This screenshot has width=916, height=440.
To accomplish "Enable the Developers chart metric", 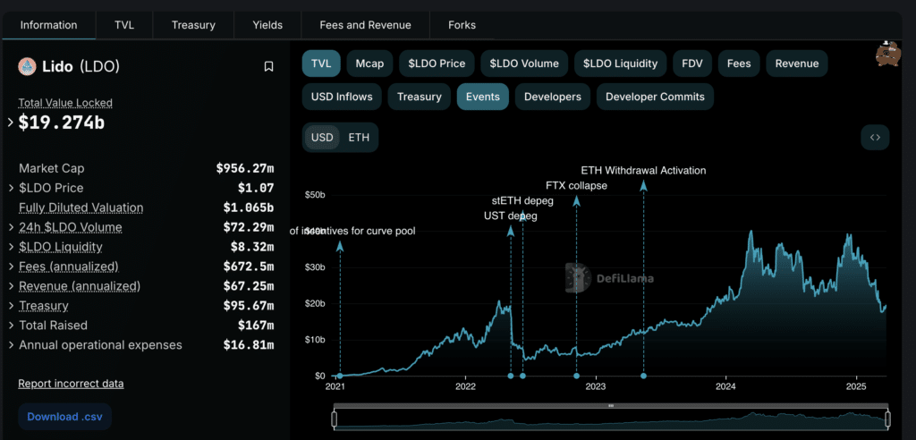I will tap(552, 97).
